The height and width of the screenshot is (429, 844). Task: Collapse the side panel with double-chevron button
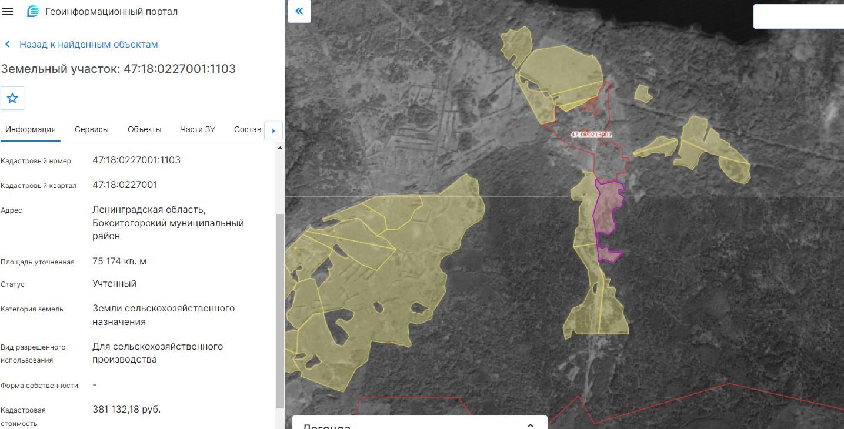[x=299, y=11]
